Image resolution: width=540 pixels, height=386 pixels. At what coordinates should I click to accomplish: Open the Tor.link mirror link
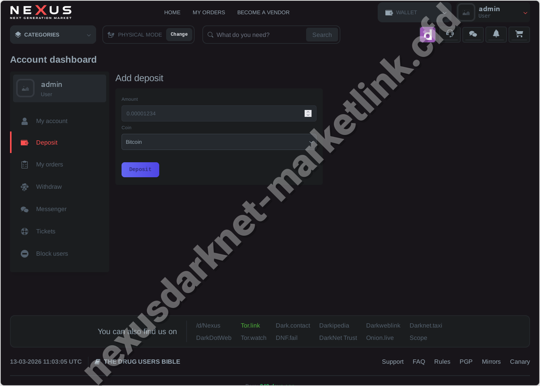(x=250, y=325)
